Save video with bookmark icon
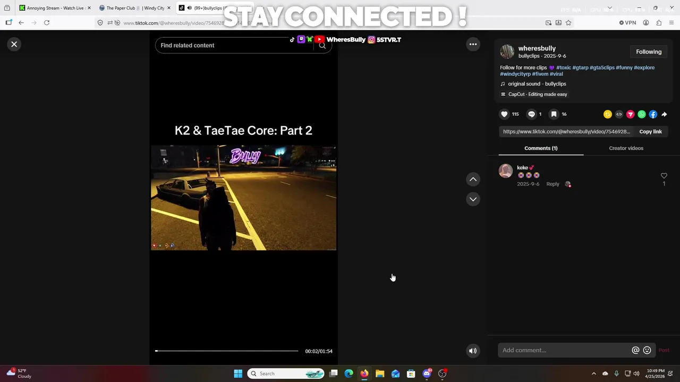 554,114
